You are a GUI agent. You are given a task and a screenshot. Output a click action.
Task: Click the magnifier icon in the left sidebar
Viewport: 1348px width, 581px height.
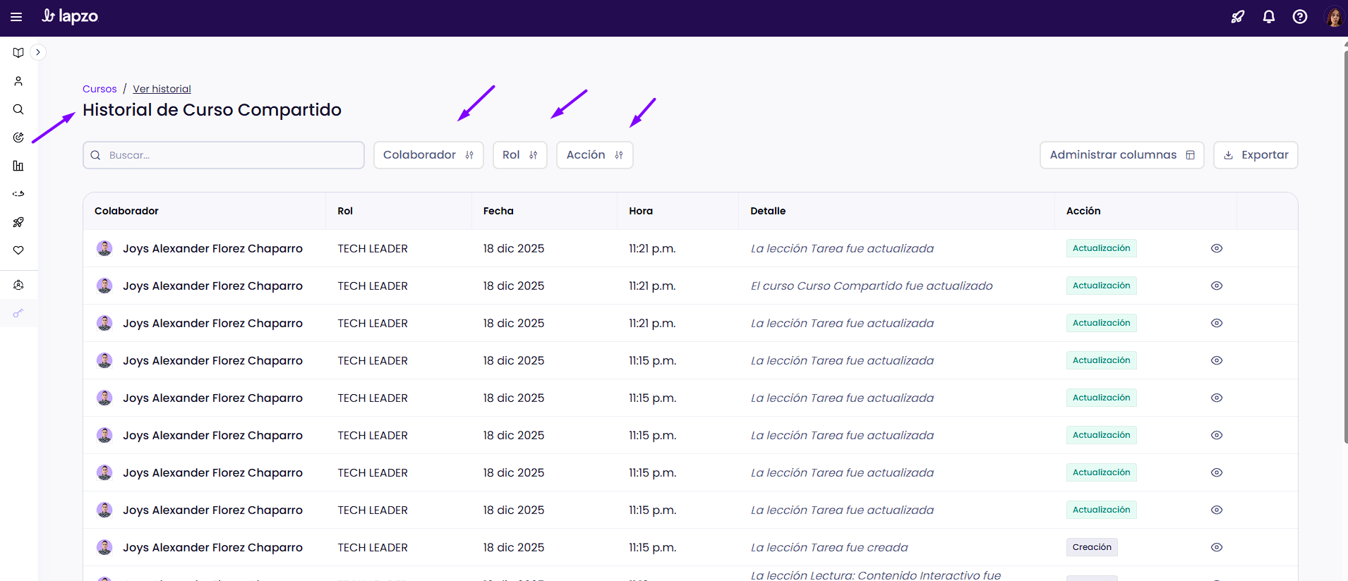pyautogui.click(x=18, y=109)
